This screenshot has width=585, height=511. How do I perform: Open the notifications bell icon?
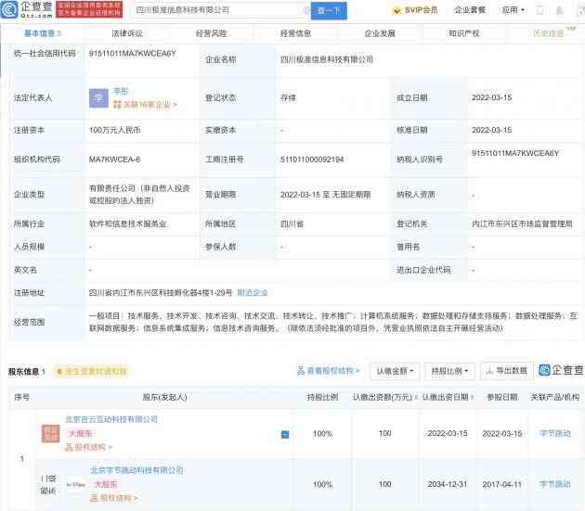tap(559, 10)
